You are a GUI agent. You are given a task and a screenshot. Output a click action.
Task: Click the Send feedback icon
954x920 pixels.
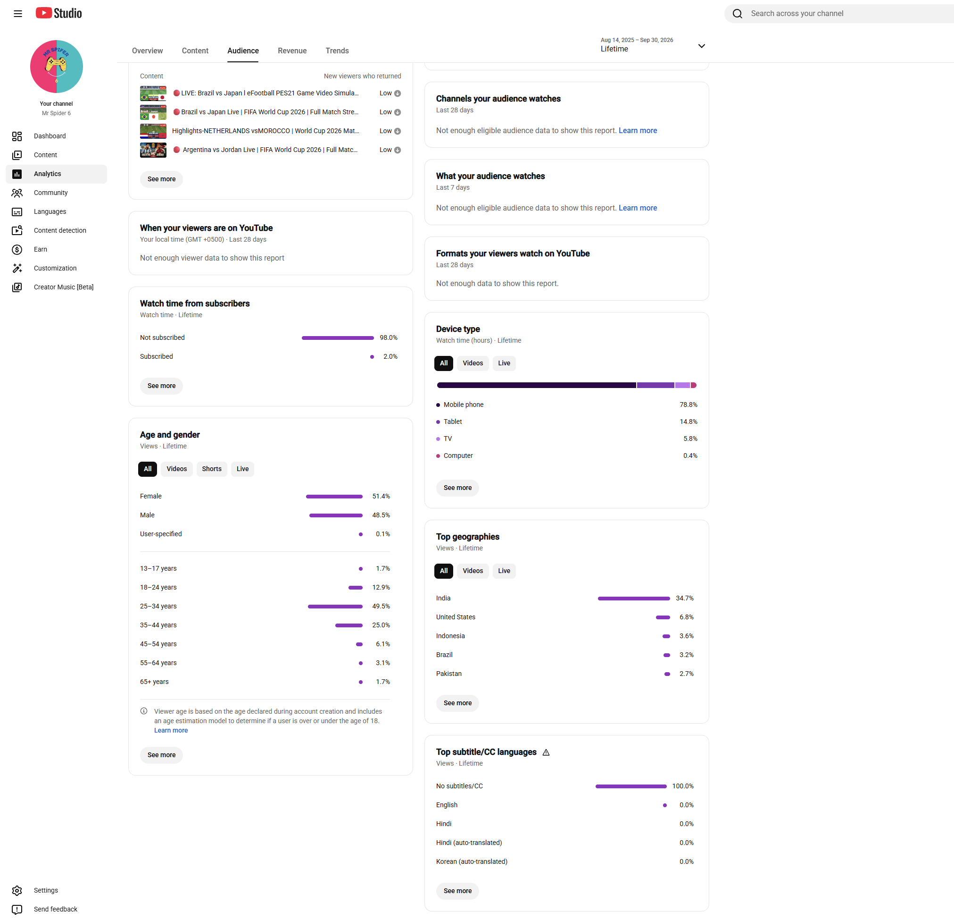pyautogui.click(x=17, y=910)
